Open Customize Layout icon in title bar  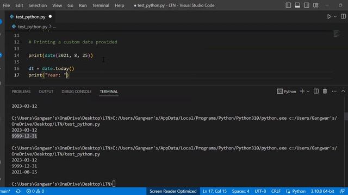[316, 5]
